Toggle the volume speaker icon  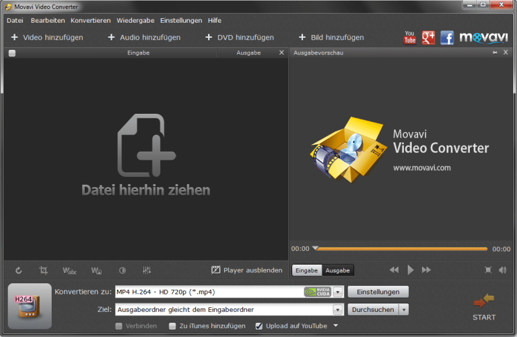point(503,270)
